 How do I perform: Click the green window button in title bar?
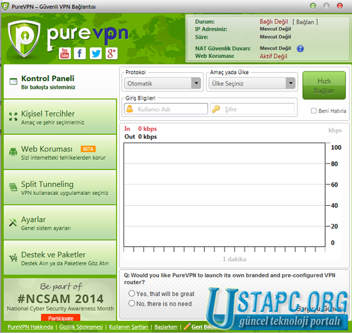[313, 6]
